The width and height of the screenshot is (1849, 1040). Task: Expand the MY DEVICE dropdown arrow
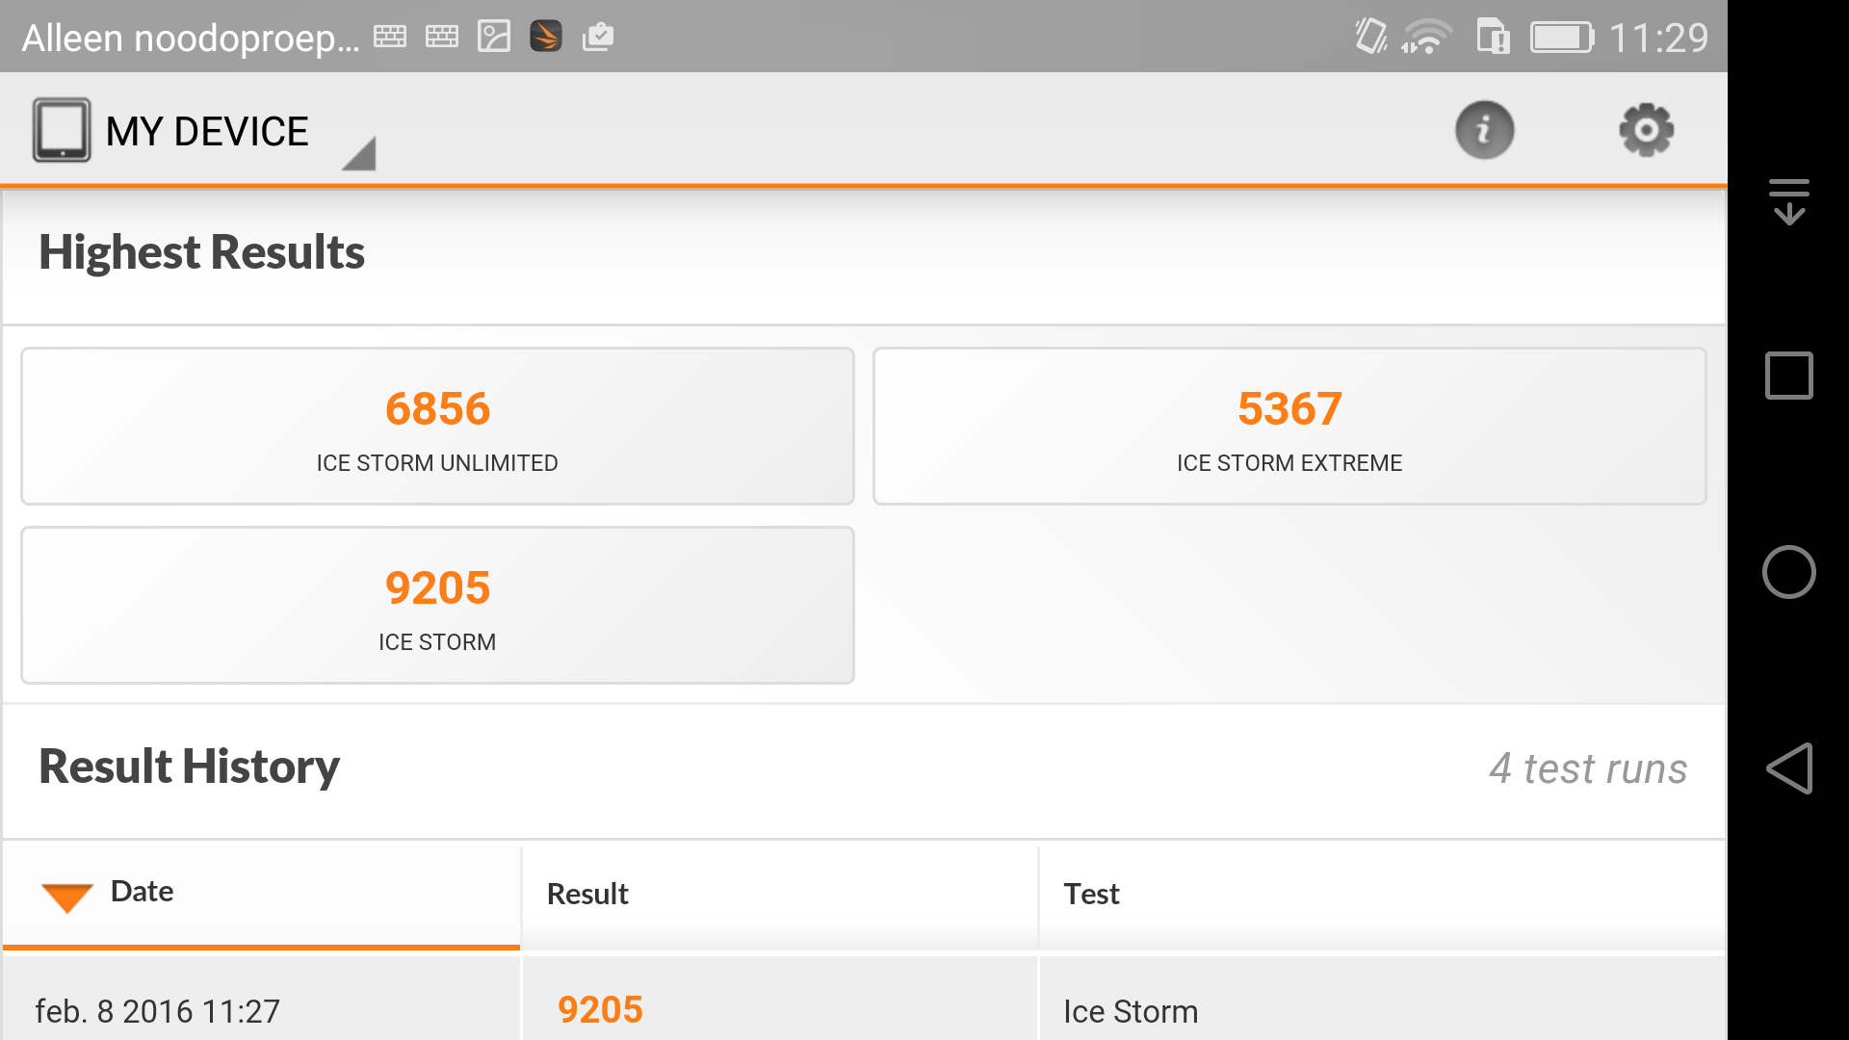pos(359,154)
